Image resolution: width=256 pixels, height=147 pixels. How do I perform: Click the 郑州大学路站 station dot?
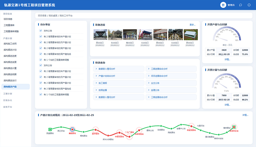click(108, 136)
